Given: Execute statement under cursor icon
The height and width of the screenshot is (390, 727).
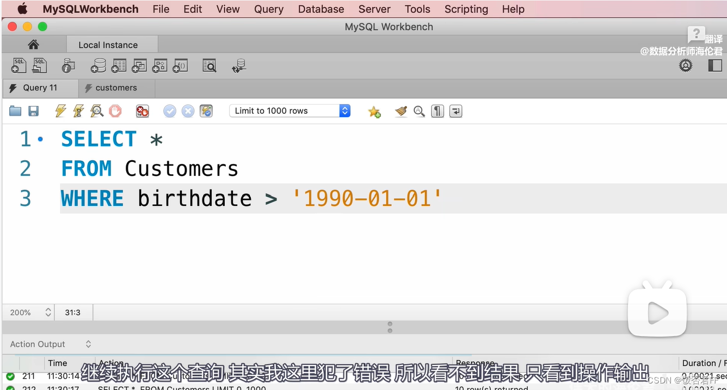Looking at the screenshot, I should (x=78, y=111).
